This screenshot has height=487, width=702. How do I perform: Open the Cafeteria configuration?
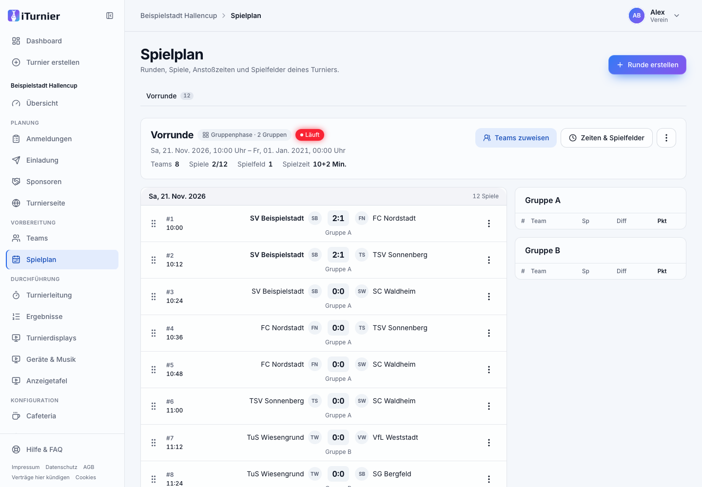pyautogui.click(x=62, y=416)
